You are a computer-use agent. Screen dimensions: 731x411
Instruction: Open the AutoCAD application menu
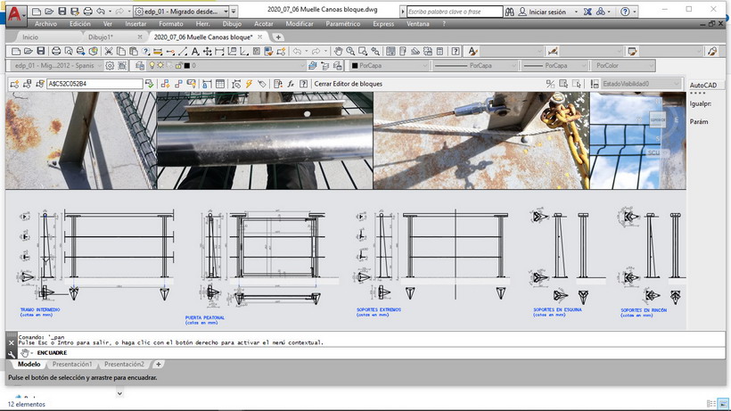click(14, 13)
